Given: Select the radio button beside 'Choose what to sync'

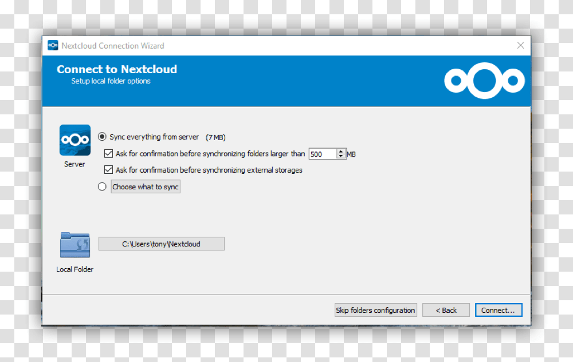Looking at the screenshot, I should [x=102, y=186].
